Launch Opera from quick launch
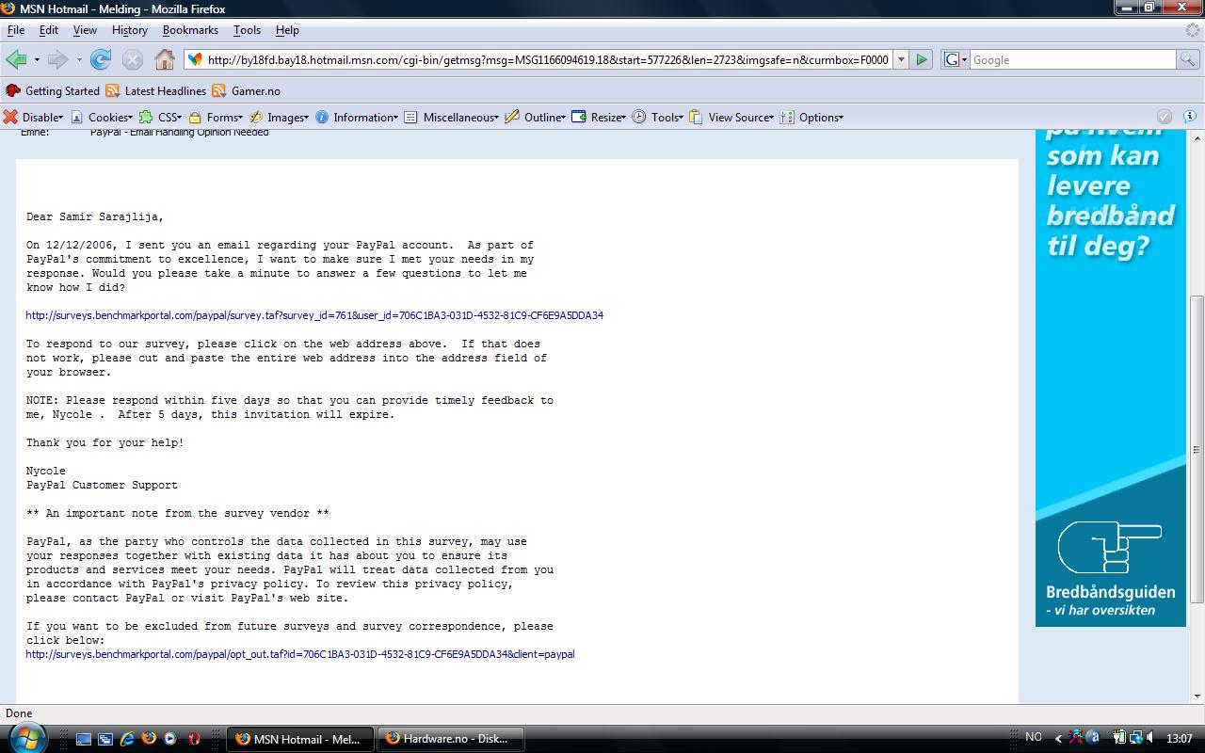 [x=194, y=739]
